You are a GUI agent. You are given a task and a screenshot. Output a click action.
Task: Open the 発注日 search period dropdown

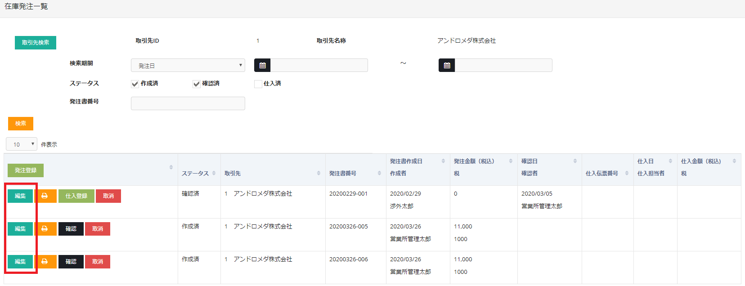pos(188,66)
